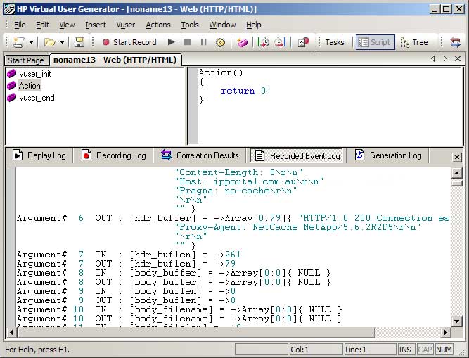Screen dimensions: 469x358
Task: Switch to Tree view
Action: point(414,42)
